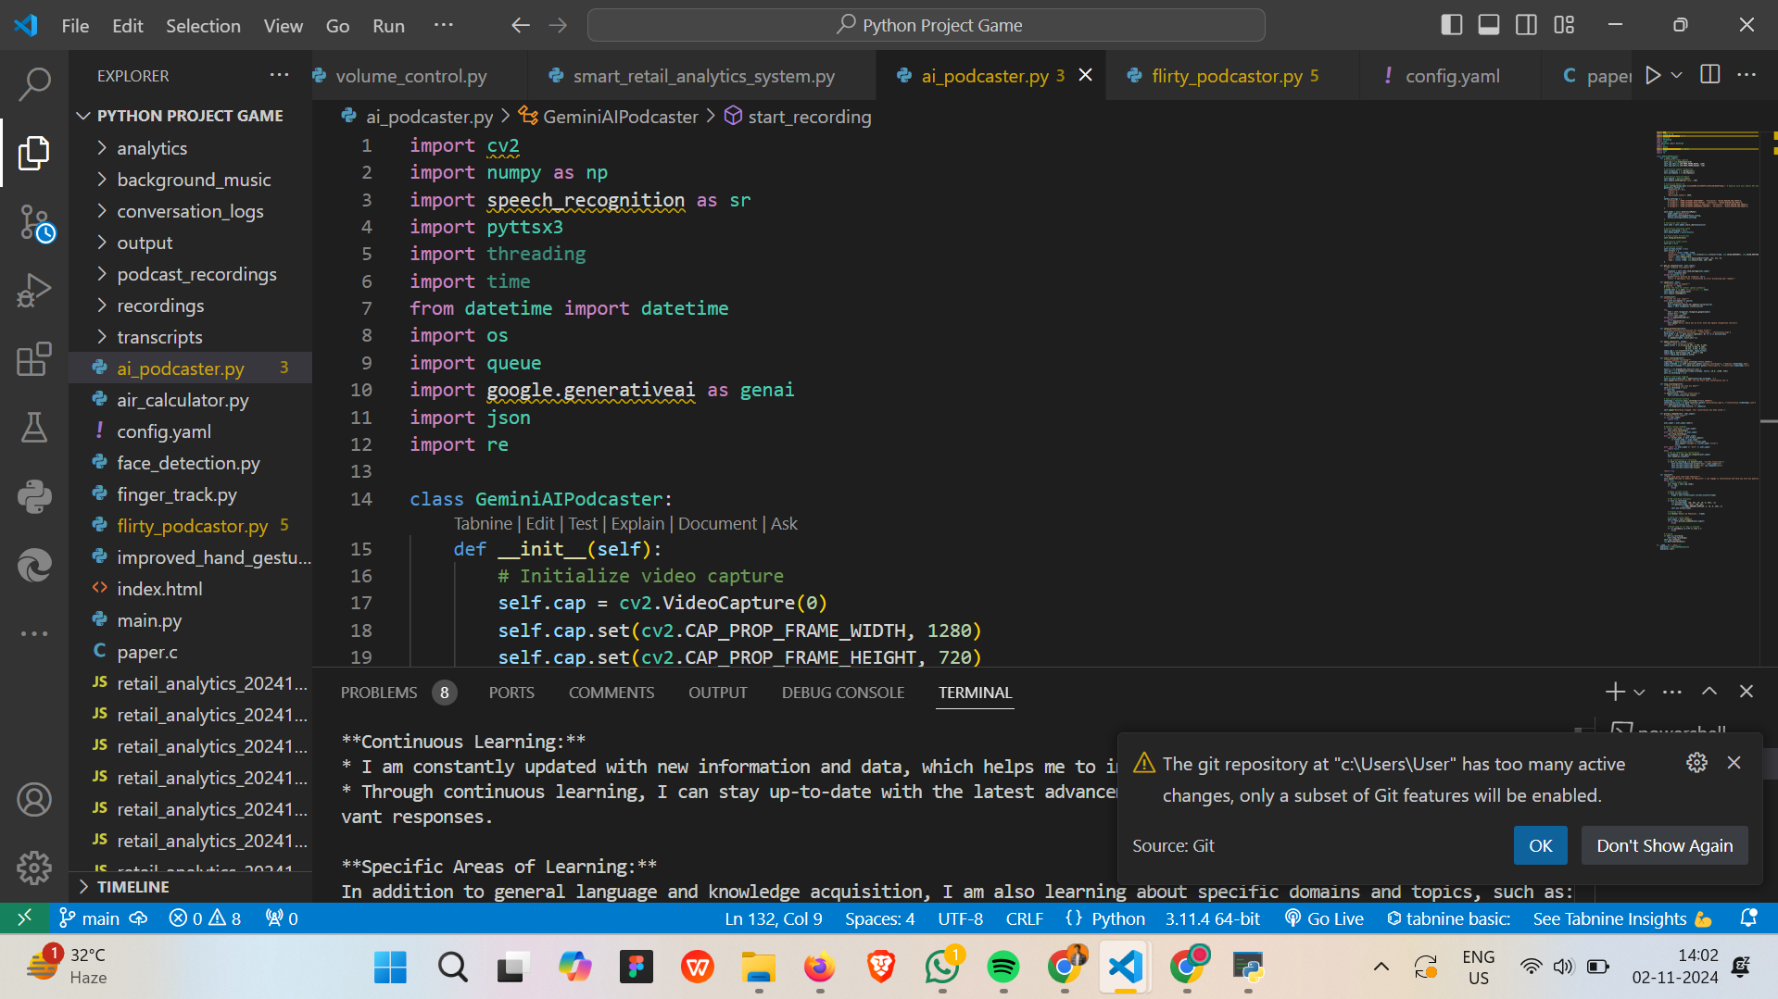Open Windows Start menu

pos(390,968)
